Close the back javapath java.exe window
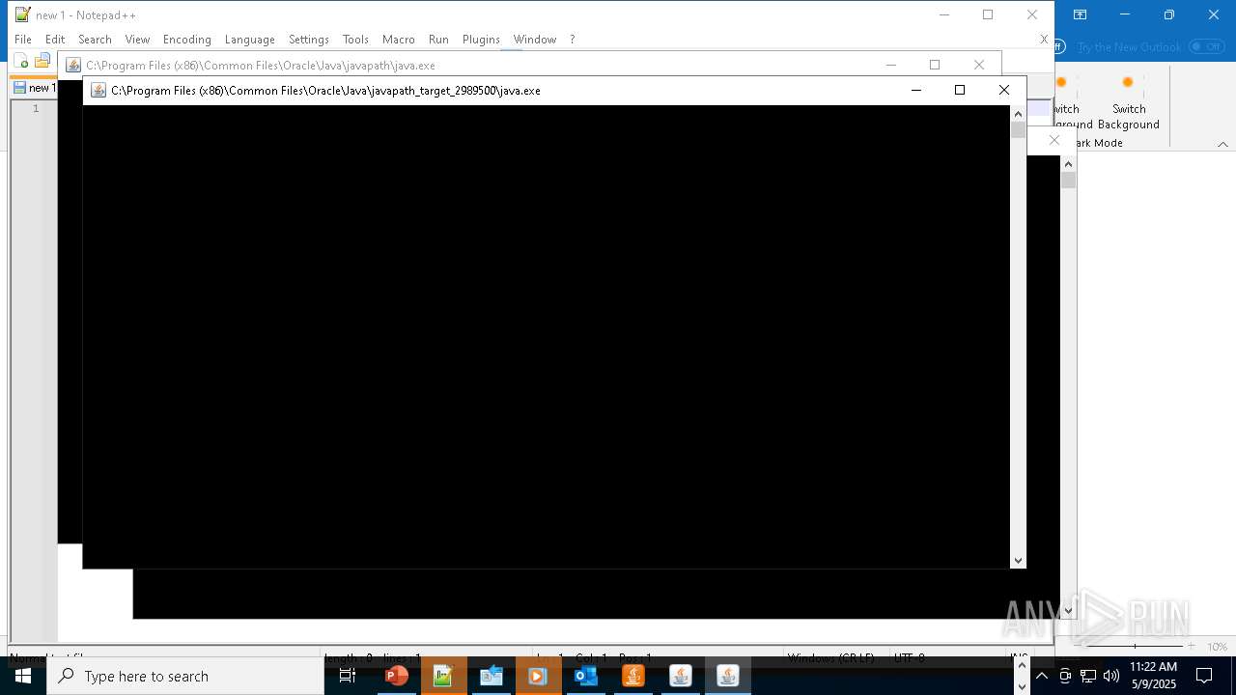This screenshot has height=695, width=1236. pos(979,65)
